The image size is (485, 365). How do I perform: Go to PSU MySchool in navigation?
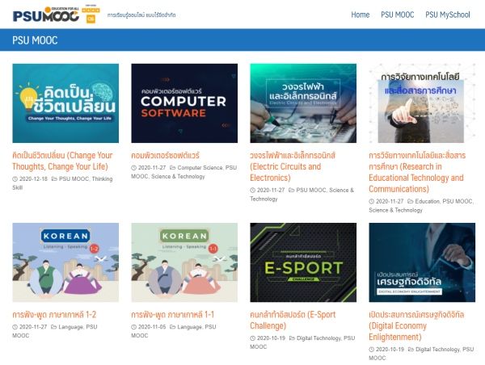point(447,15)
